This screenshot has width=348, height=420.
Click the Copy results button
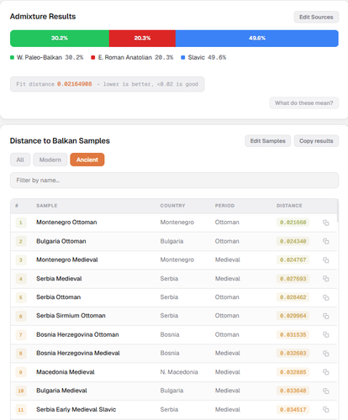coord(316,141)
